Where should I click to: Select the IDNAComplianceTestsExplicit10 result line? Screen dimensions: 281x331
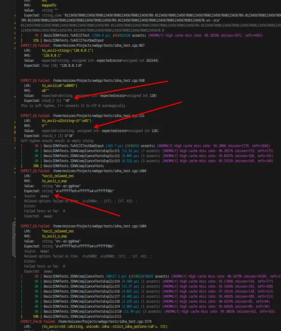point(148,312)
